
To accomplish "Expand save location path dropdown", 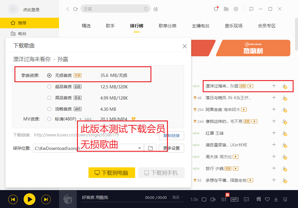I will [x=140, y=148].
